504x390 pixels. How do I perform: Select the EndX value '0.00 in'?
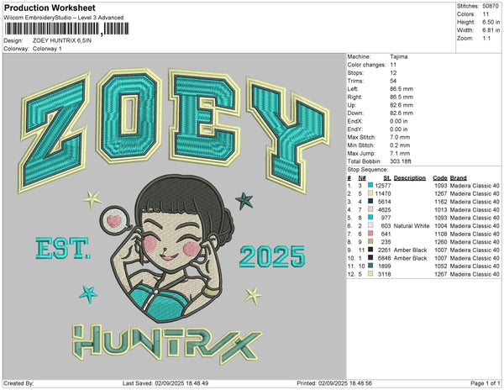pyautogui.click(x=398, y=121)
